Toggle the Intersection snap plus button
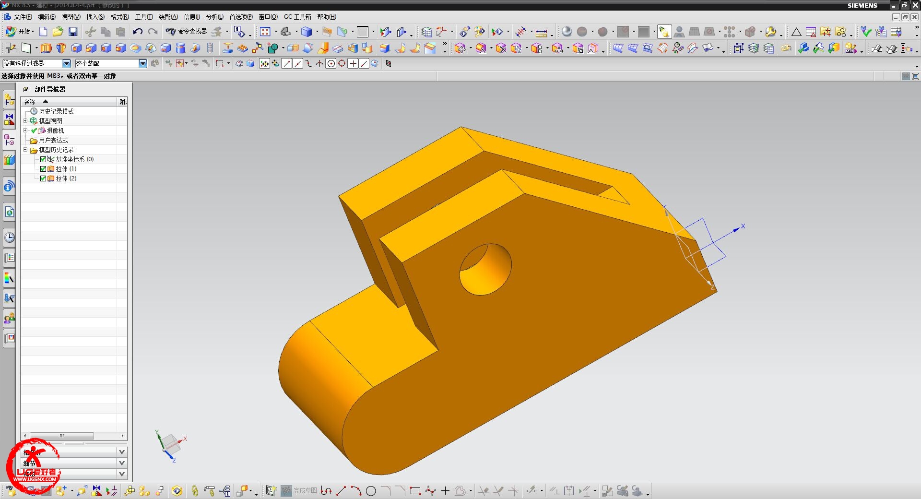 (x=353, y=63)
